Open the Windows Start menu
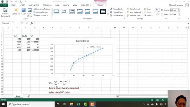Screen dimensions: 190x107 pos(3,104)
